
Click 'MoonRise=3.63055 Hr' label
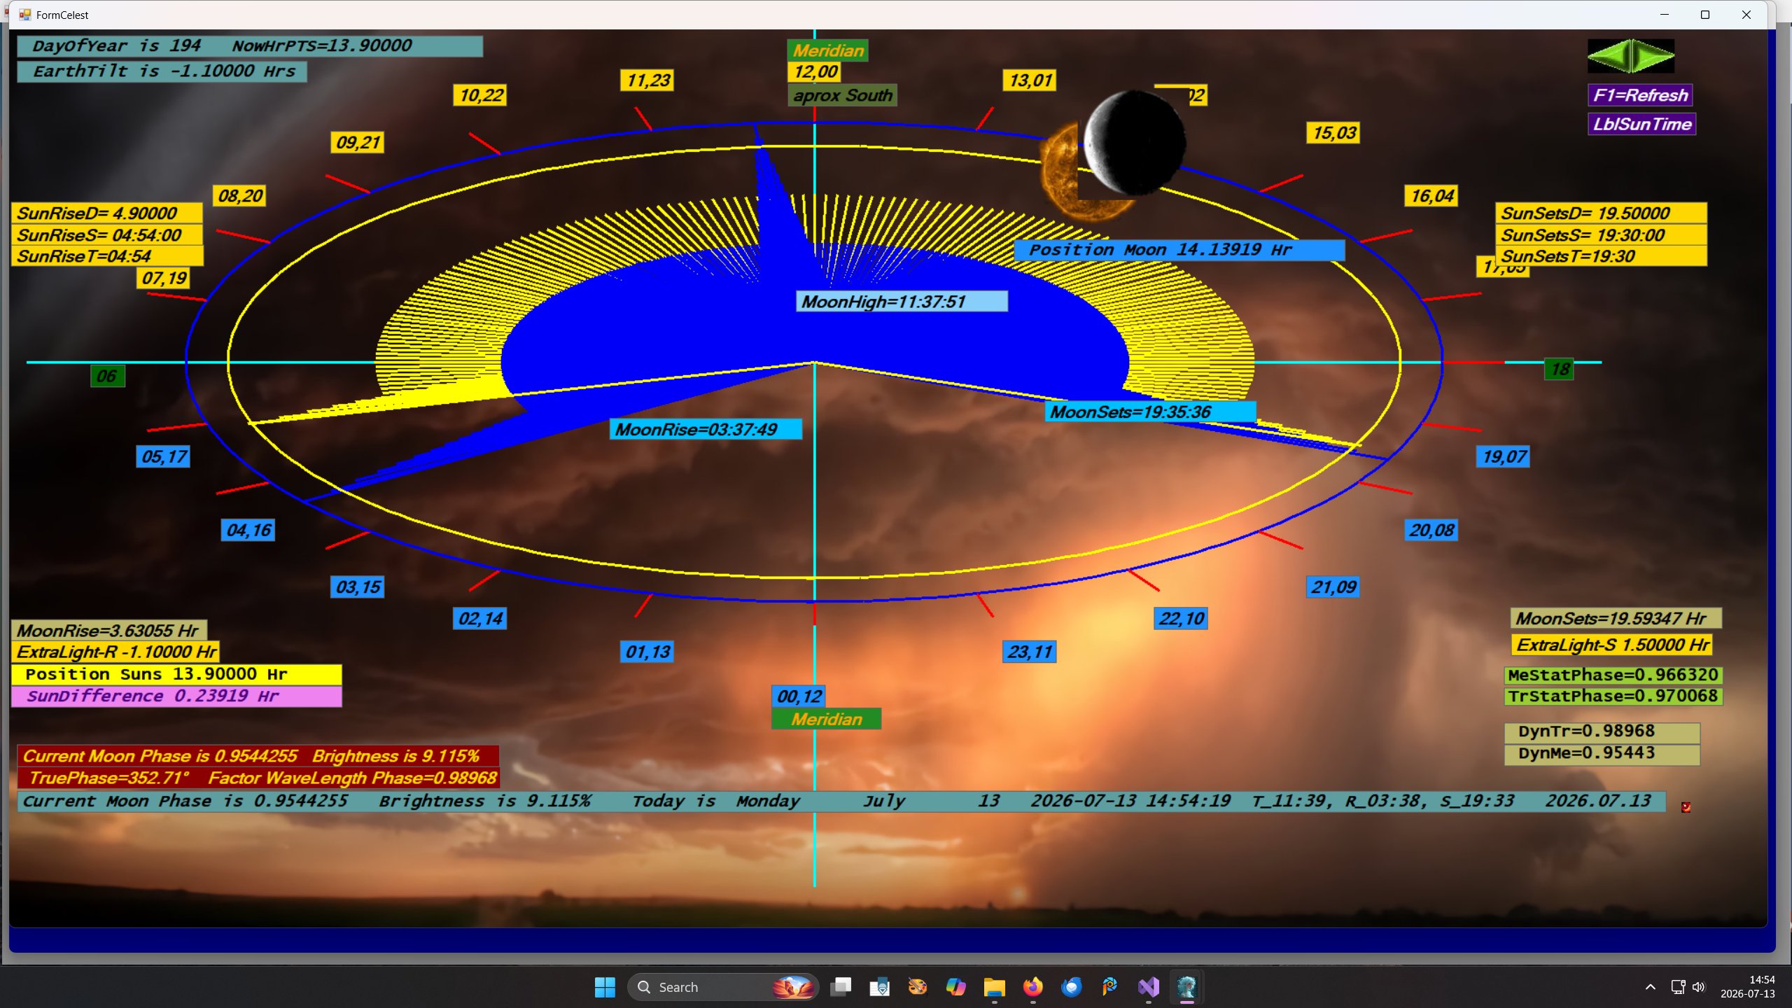point(109,630)
